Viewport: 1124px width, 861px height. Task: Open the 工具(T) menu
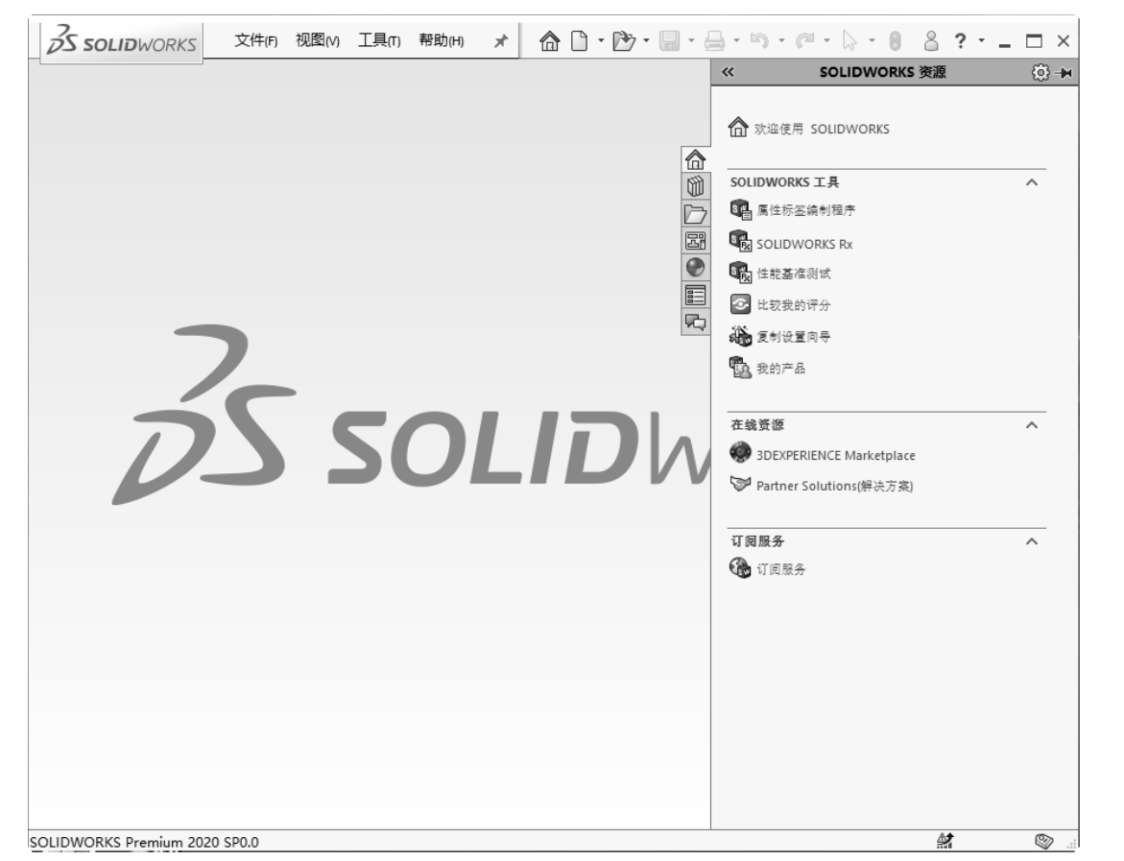[x=379, y=41]
